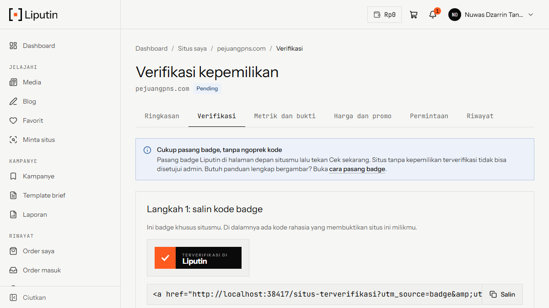Switch to the Ringkasan tab

[x=162, y=116]
